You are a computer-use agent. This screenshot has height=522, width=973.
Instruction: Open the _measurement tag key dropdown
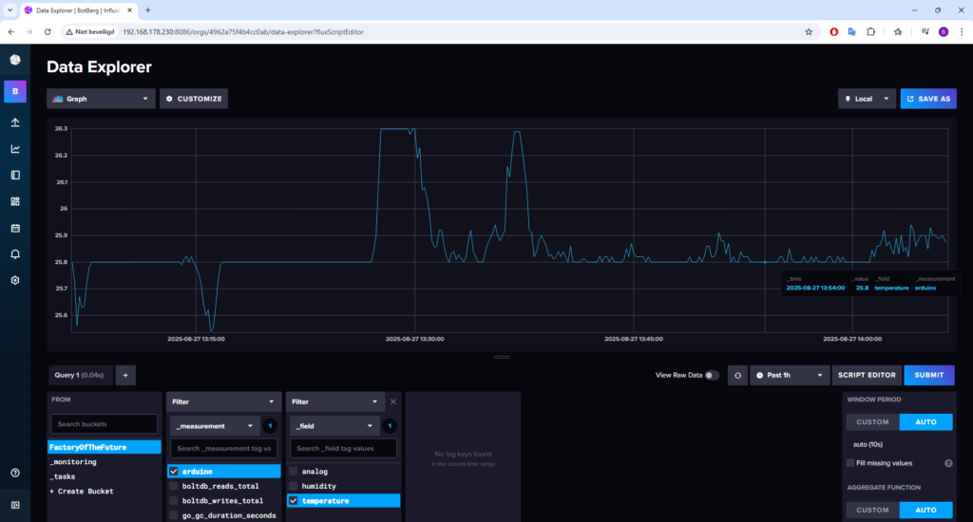[x=215, y=426]
